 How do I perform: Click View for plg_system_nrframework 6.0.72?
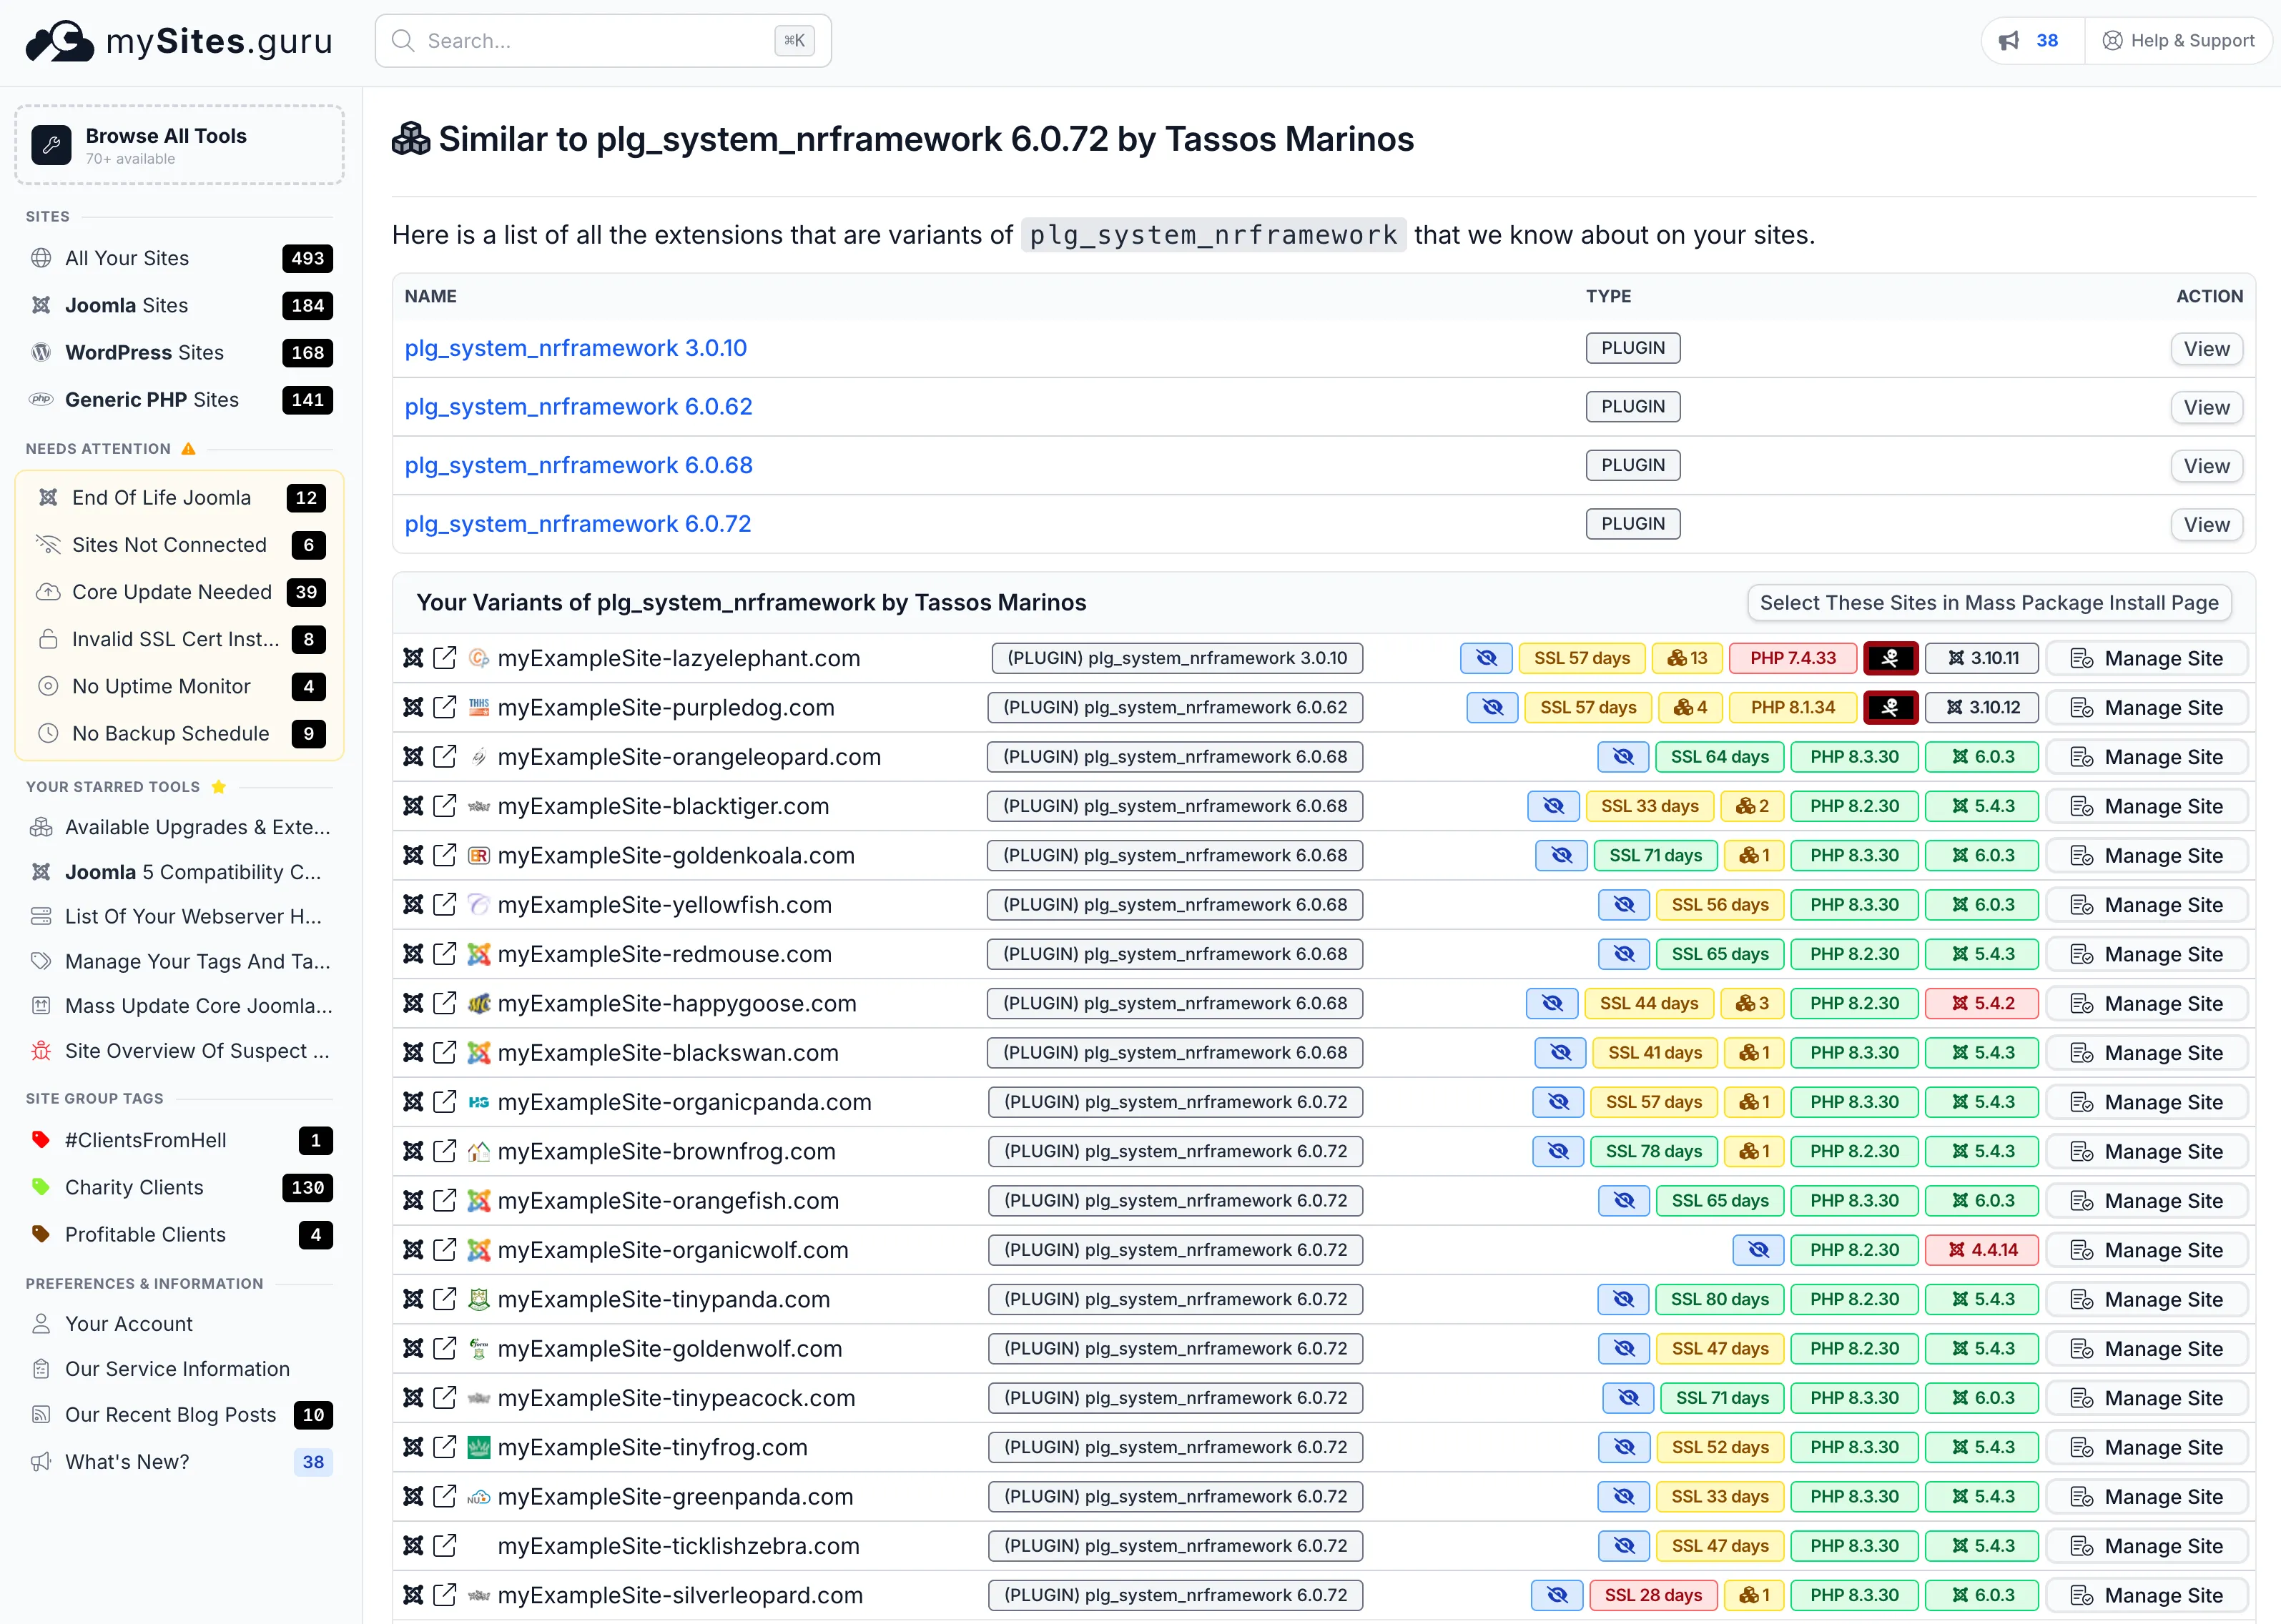click(x=2207, y=524)
